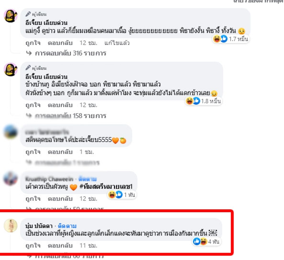
Task: Expand the 50 replies thread under the hashtag comment
Action: coord(65,209)
